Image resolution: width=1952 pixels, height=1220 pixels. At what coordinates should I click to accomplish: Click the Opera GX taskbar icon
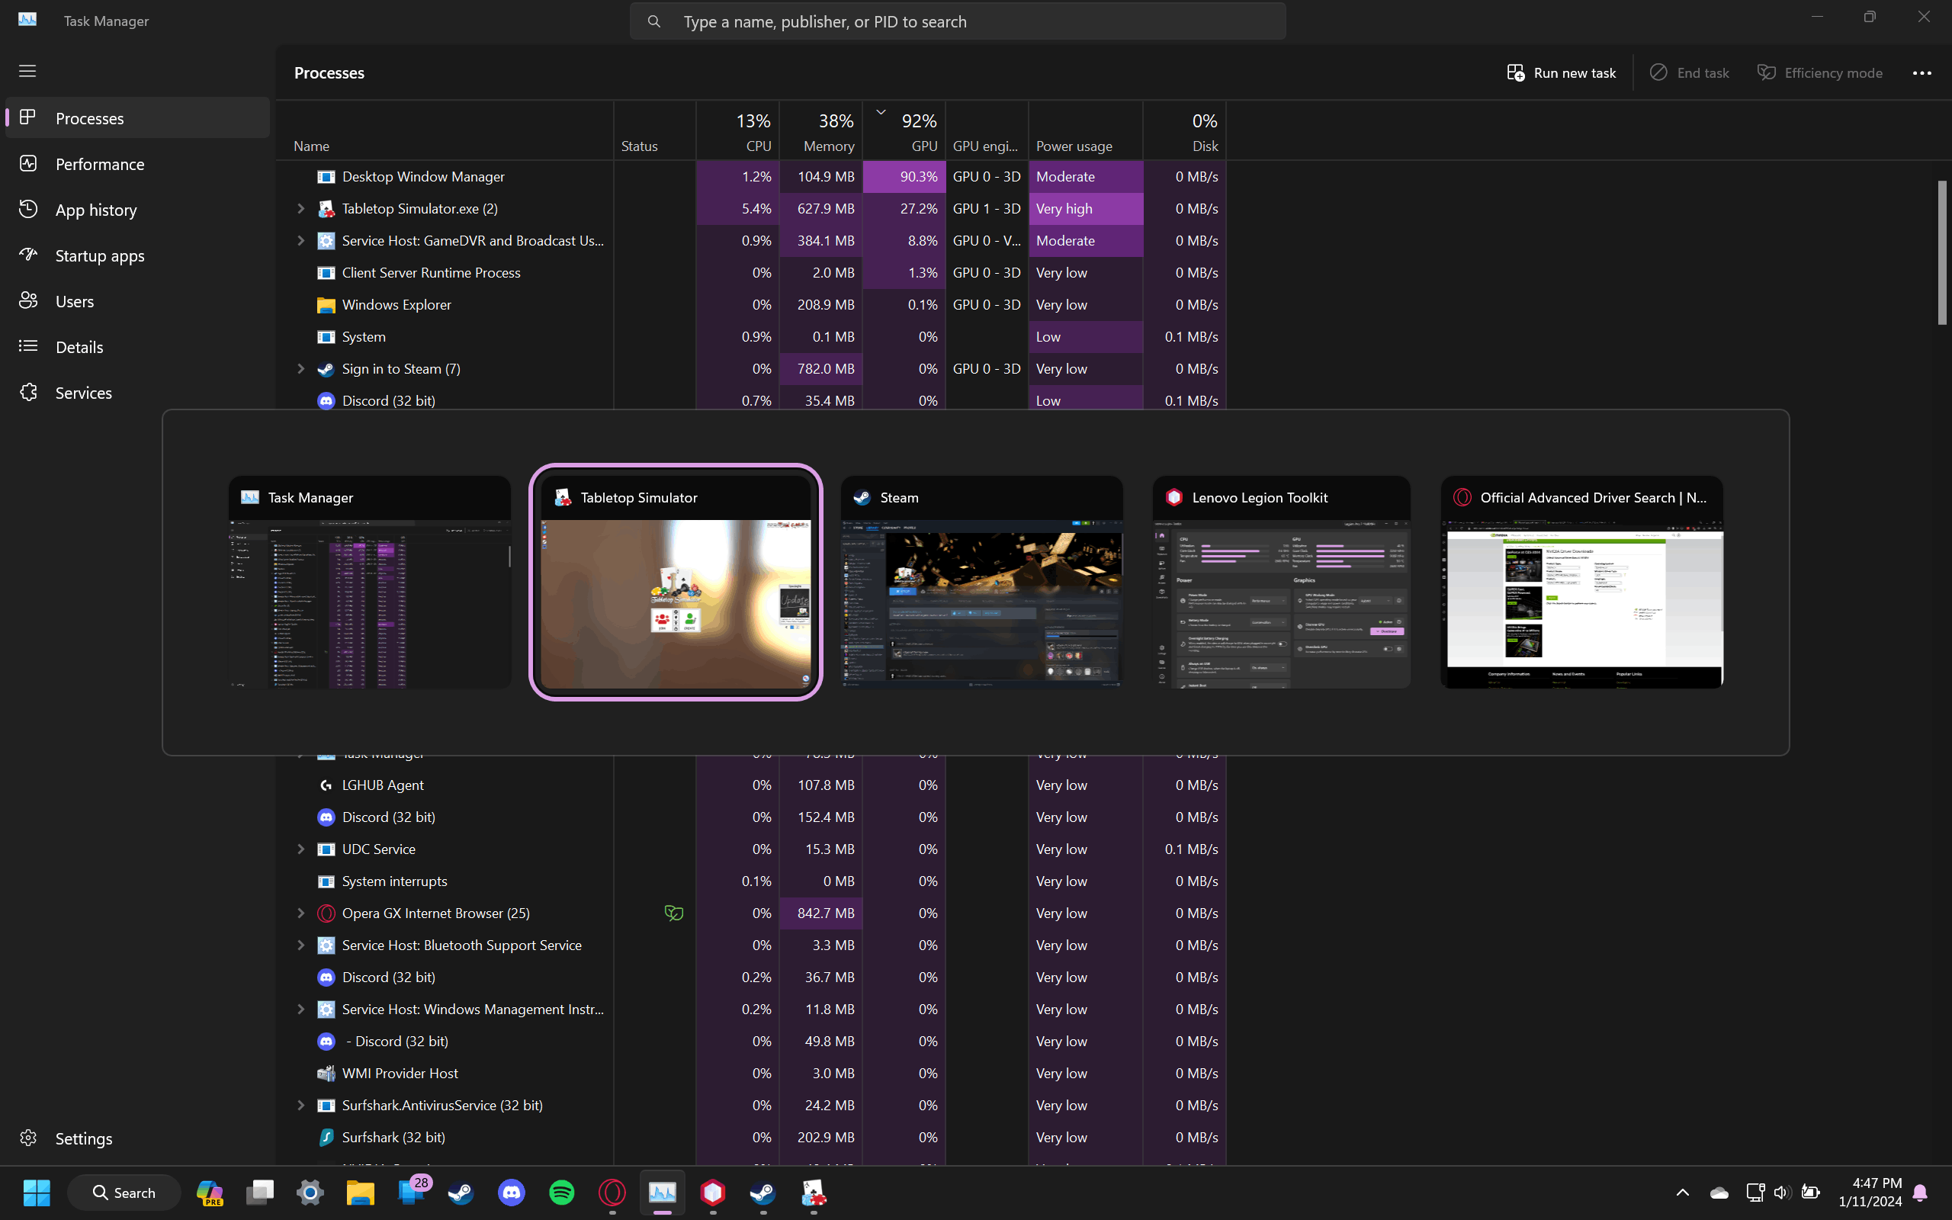click(612, 1192)
